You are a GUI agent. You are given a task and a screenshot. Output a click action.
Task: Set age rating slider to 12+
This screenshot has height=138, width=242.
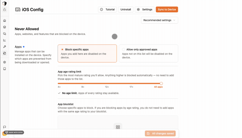[107, 87]
